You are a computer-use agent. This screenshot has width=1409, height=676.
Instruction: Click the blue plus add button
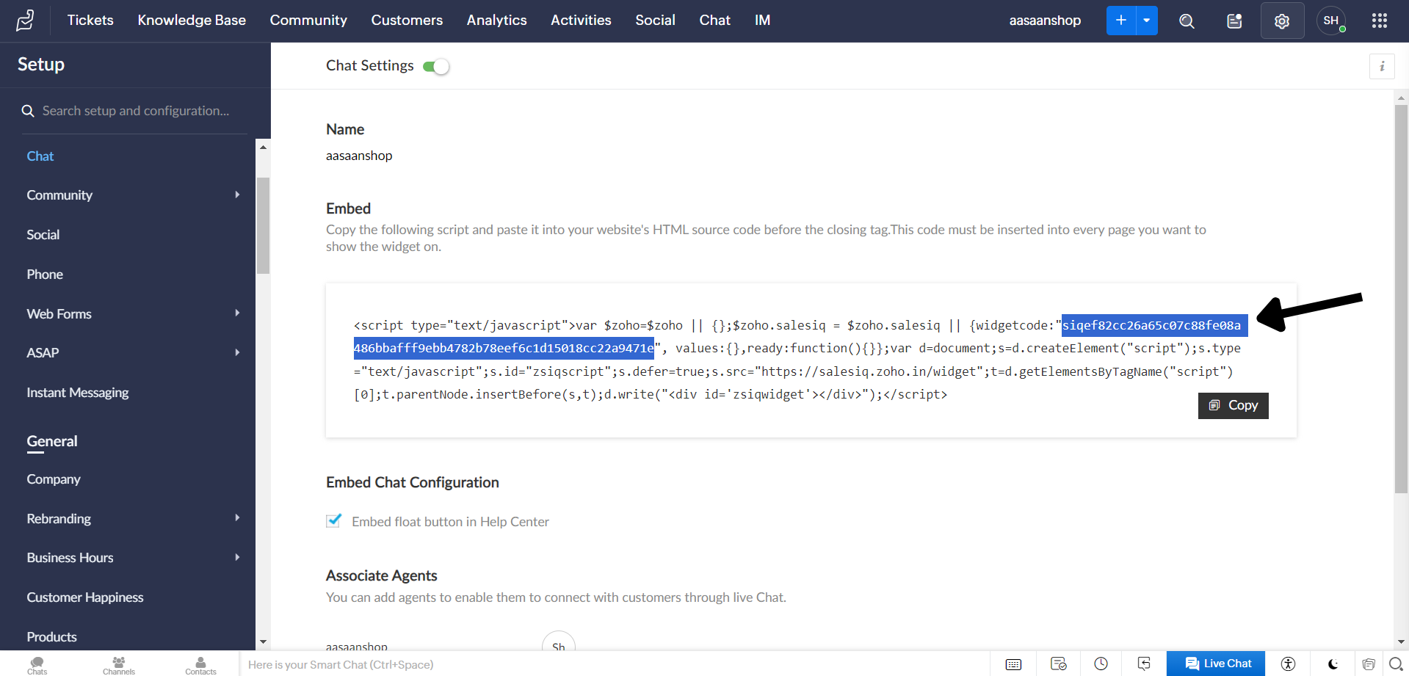coord(1121,21)
